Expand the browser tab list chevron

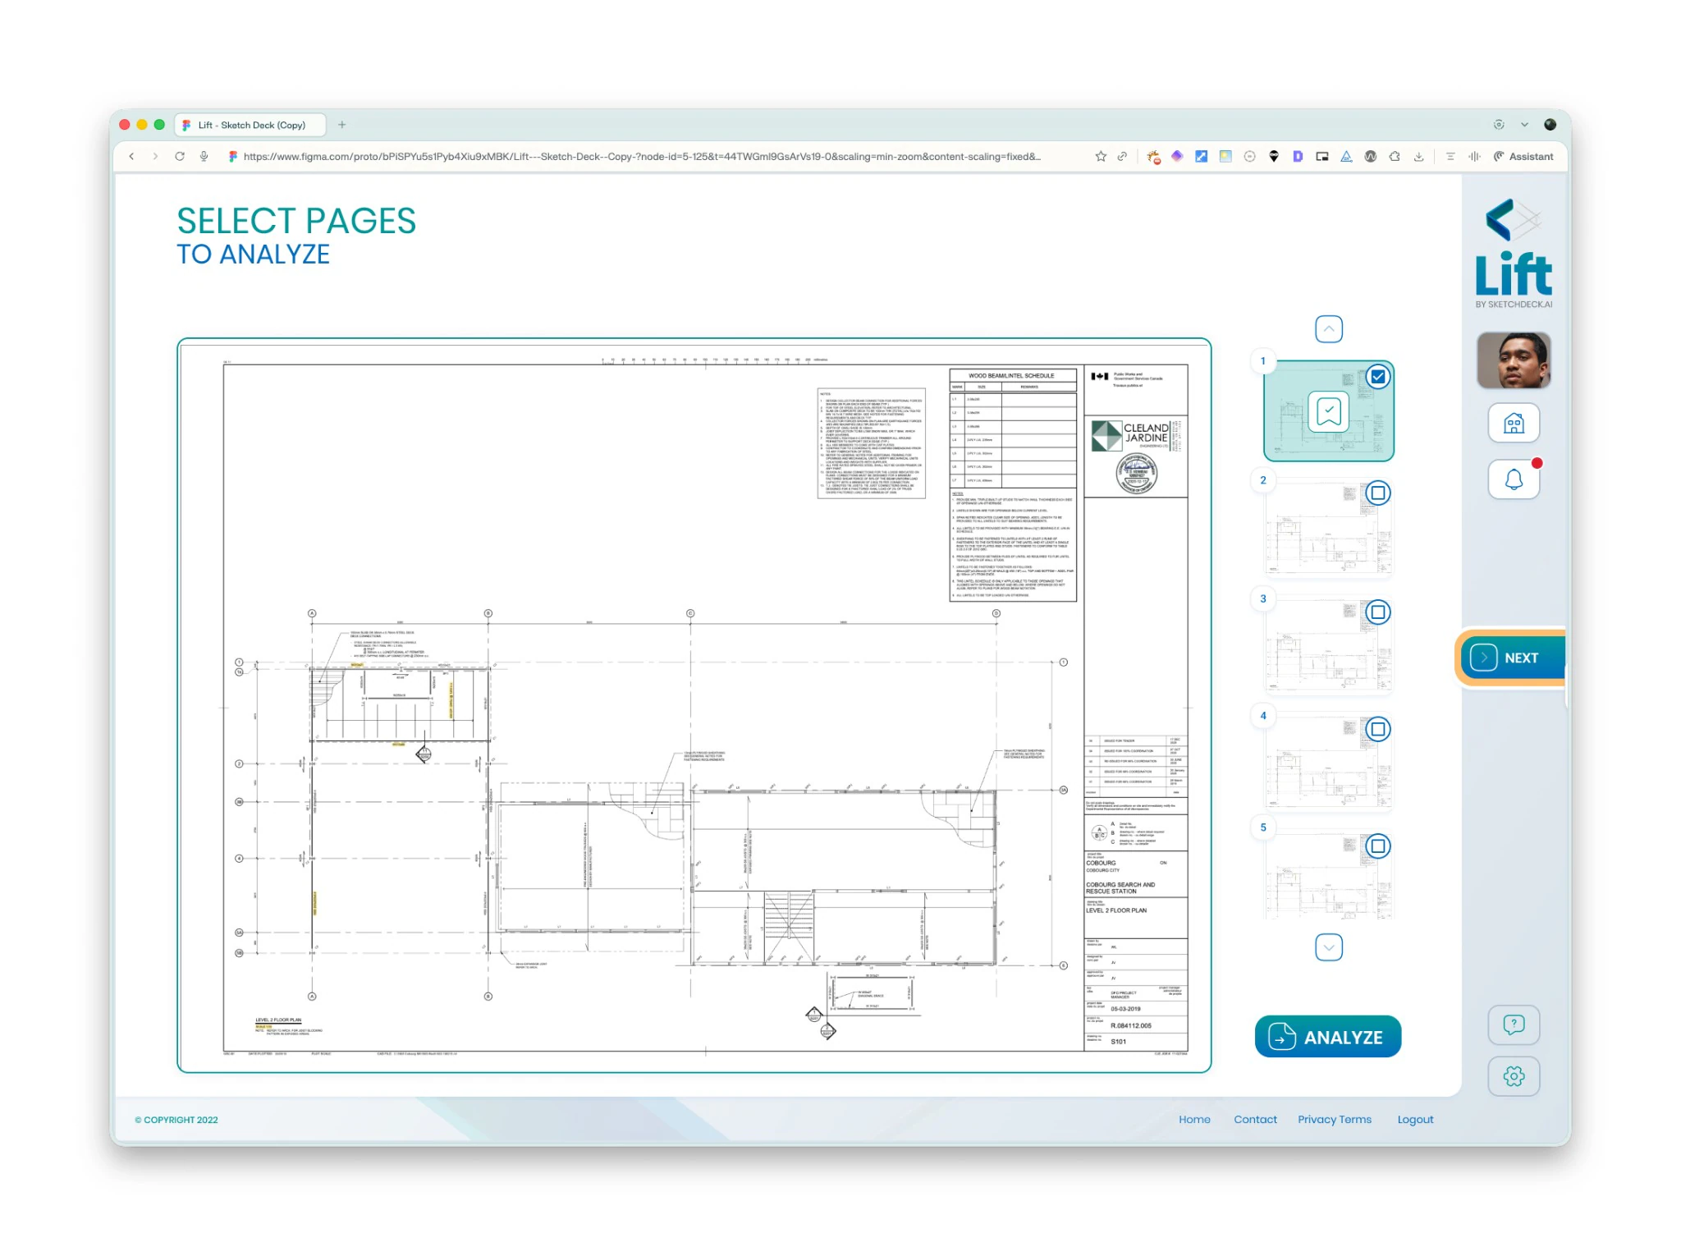(x=1524, y=125)
